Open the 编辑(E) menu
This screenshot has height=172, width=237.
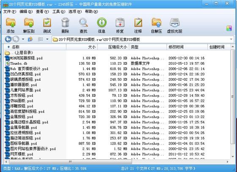[26, 11]
